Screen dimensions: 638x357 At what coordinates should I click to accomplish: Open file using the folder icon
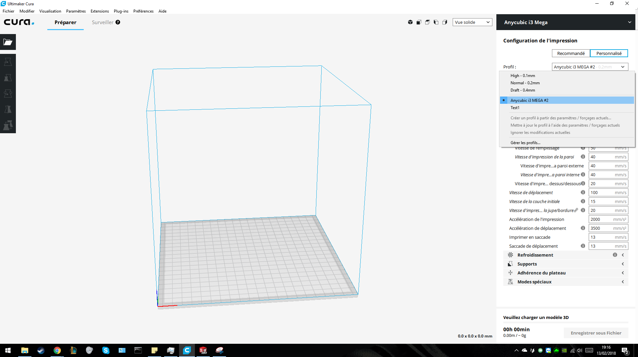pos(8,42)
